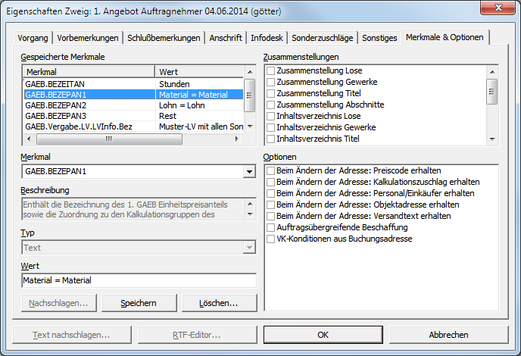Open the Sonderzuschläge tab
The image size is (521, 356).
323,37
